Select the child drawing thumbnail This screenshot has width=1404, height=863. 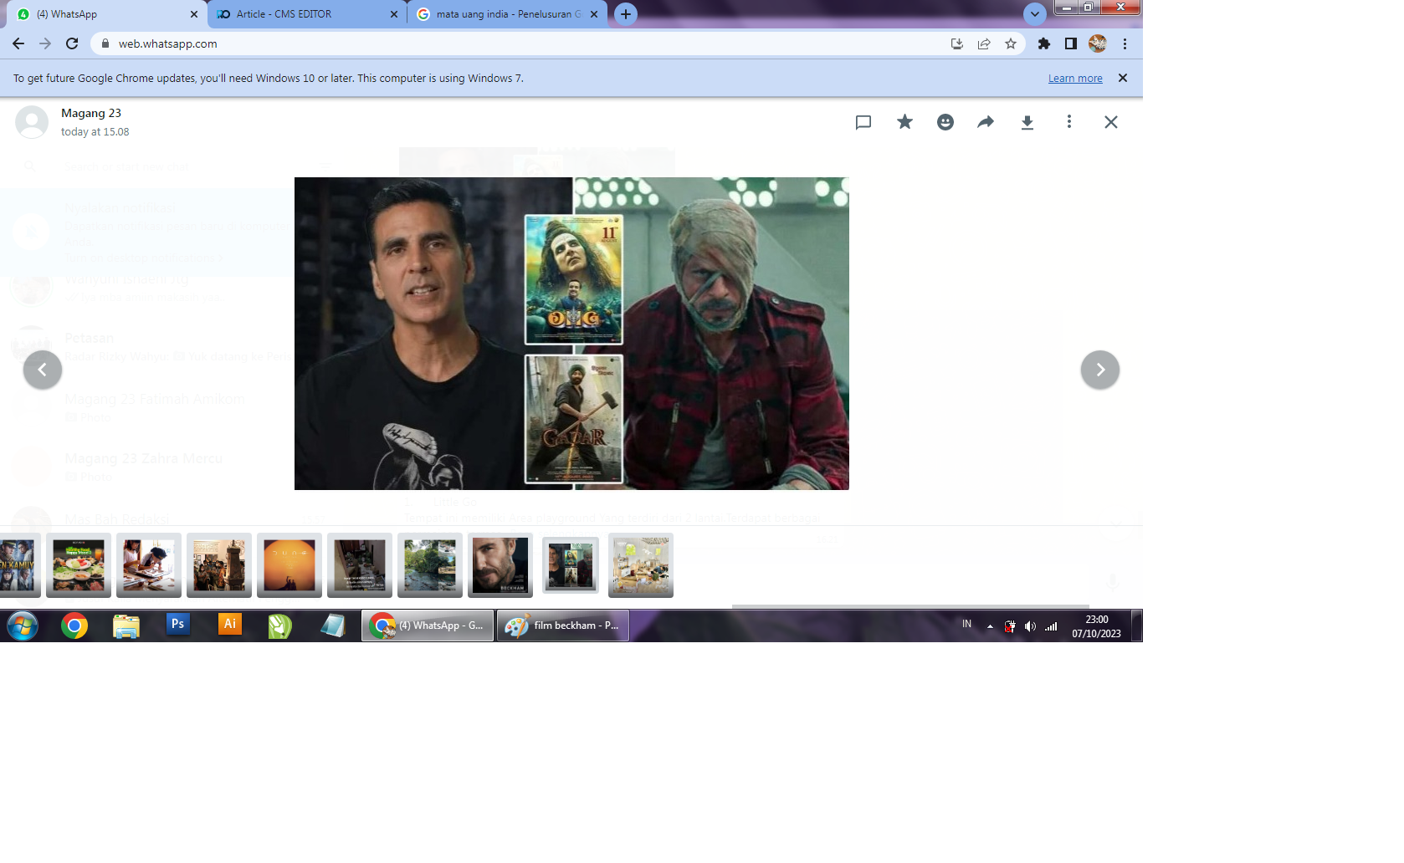coord(149,565)
